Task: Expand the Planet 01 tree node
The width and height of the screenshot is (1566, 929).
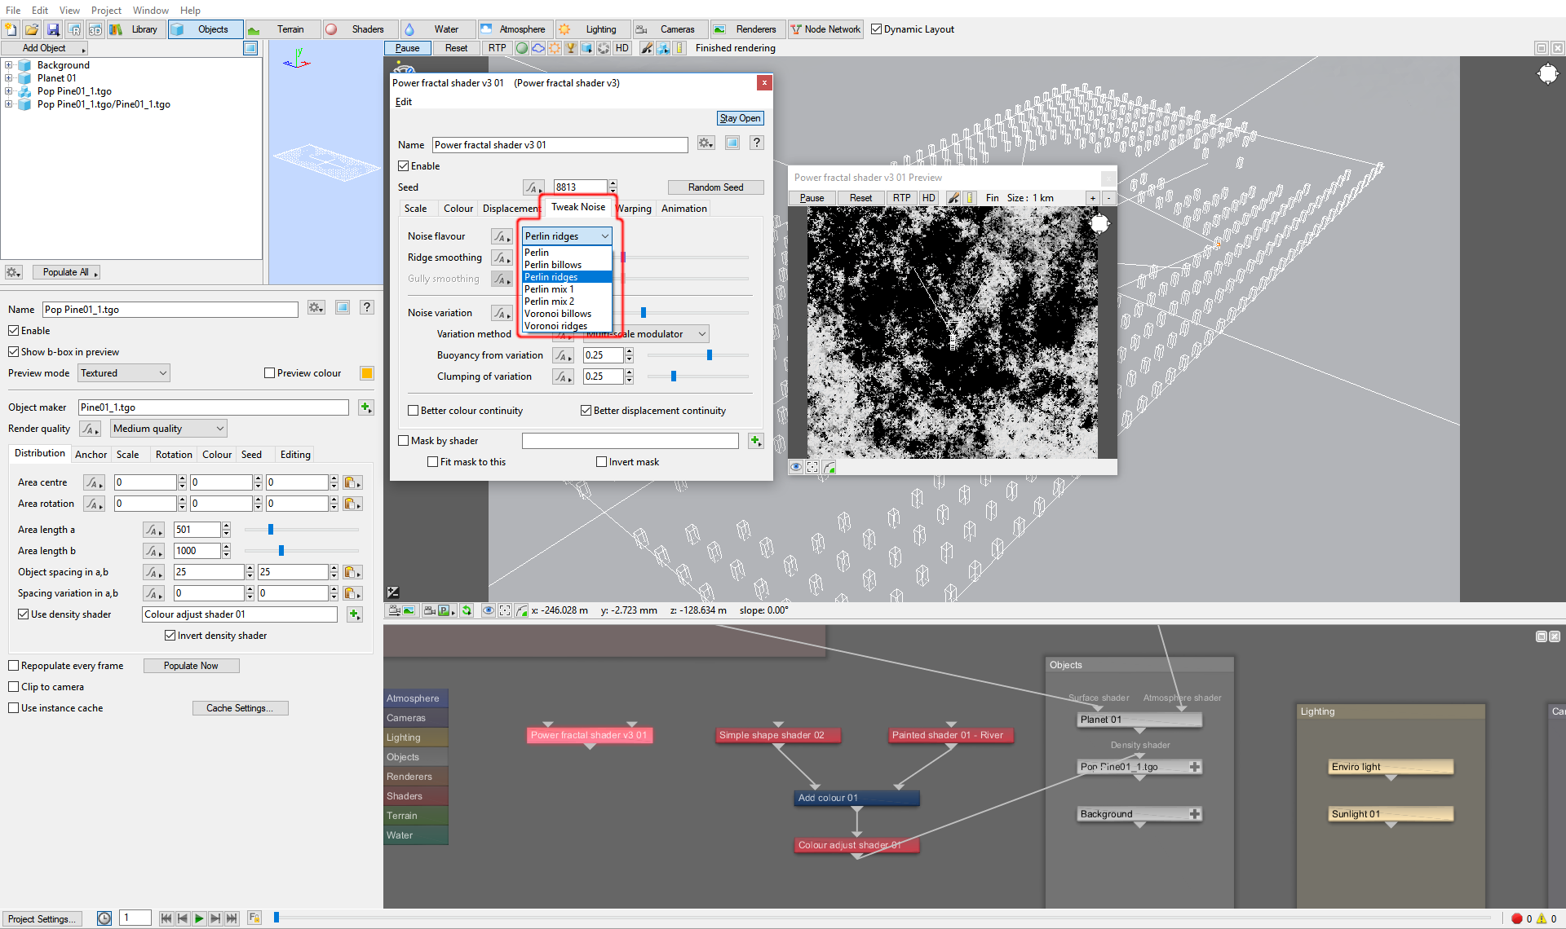Action: (x=8, y=78)
